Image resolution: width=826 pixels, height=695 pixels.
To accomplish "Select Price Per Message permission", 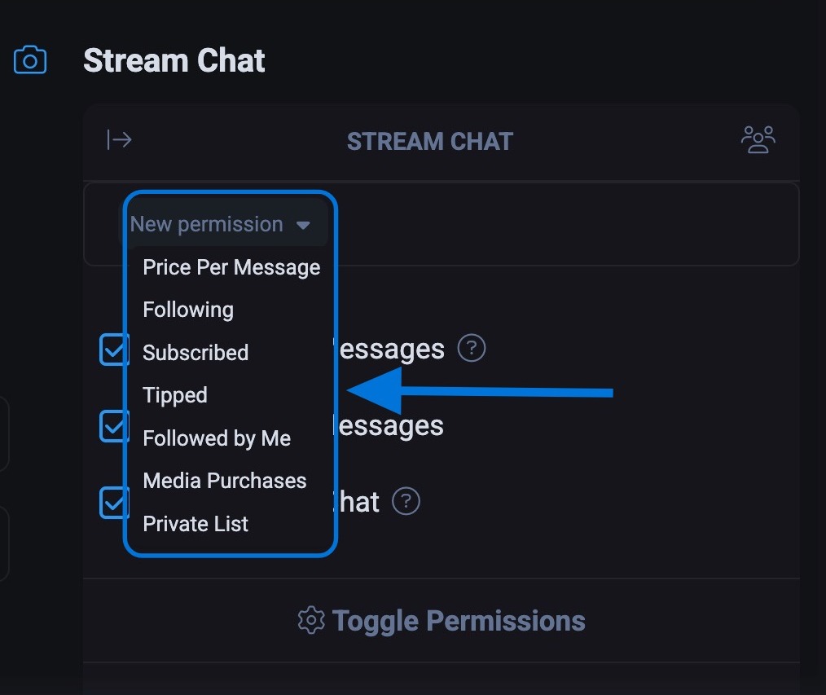I will [231, 267].
